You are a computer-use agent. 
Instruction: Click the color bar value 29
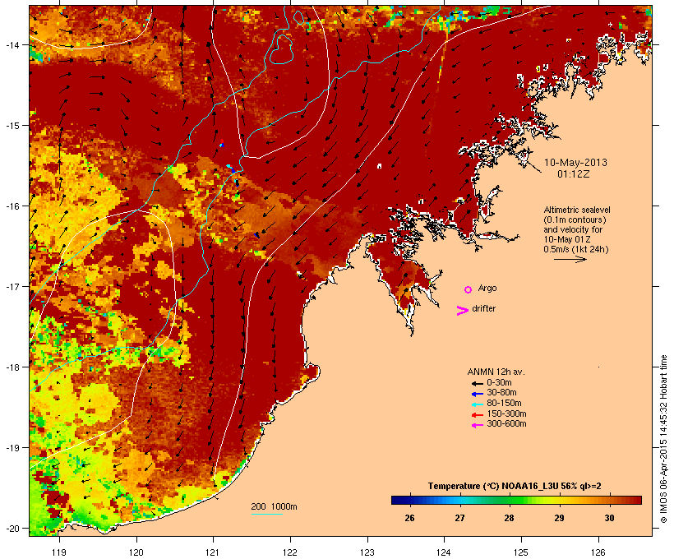(x=559, y=518)
